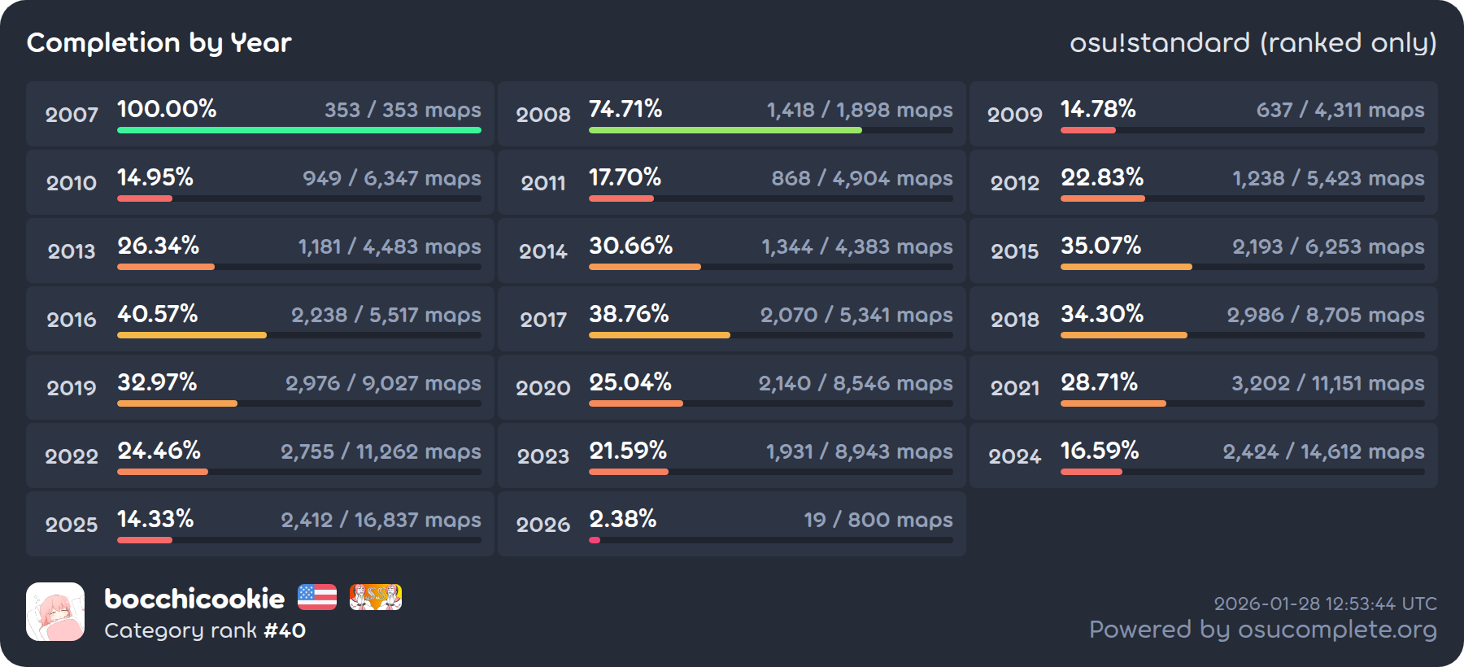Click the 2012 percentage 22.83%
The height and width of the screenshot is (667, 1464).
click(1102, 177)
